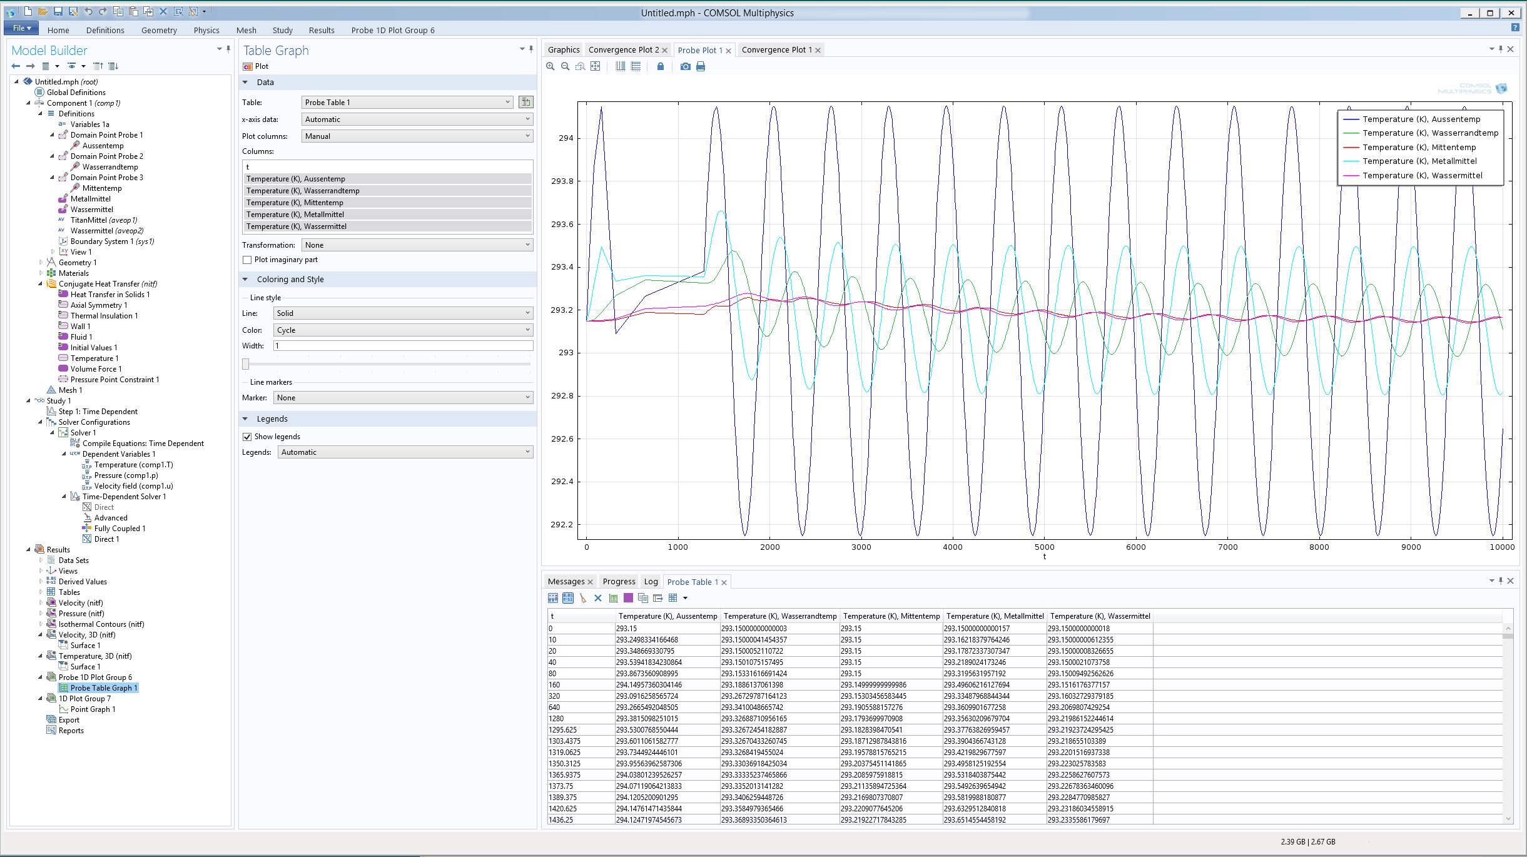Click the go to source icon beside Probe Table 1
This screenshot has width=1527, height=857.
(x=525, y=102)
